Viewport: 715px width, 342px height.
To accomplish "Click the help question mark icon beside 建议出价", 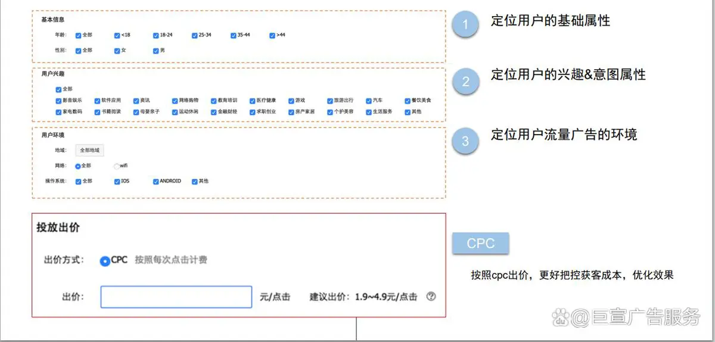I will coord(431,296).
